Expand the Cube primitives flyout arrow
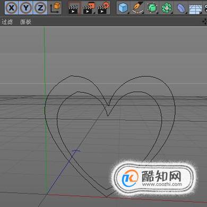This screenshot has width=207, height=207. click(x=128, y=13)
